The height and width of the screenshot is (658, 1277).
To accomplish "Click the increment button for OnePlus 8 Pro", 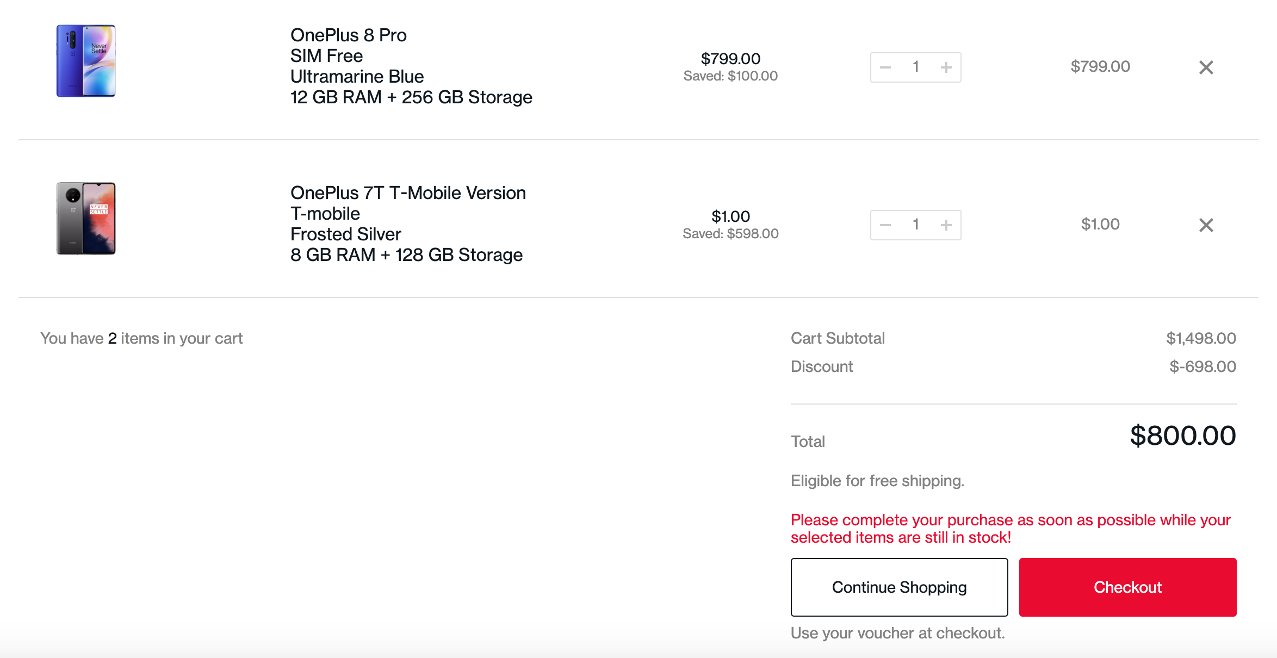I will tap(946, 66).
